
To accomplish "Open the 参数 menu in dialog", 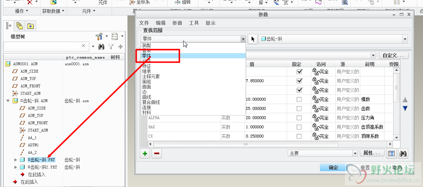I will pyautogui.click(x=177, y=23).
